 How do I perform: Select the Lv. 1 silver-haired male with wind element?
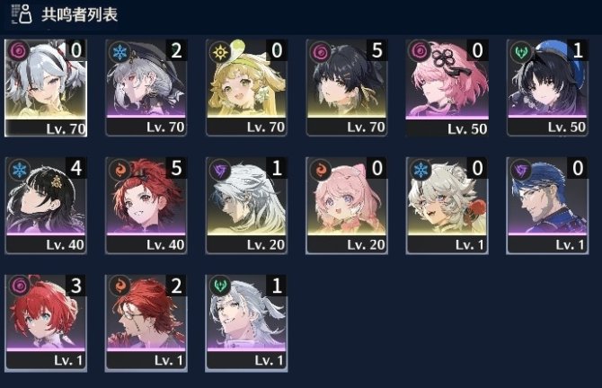246,323
